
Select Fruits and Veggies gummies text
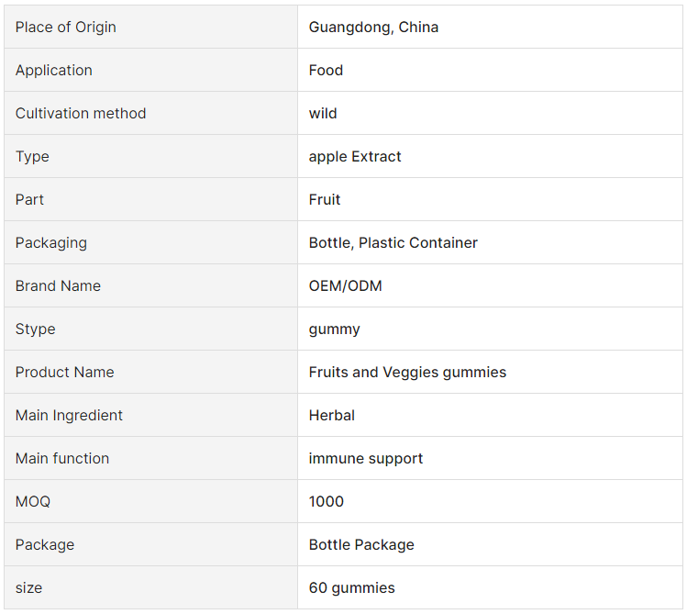click(x=407, y=373)
